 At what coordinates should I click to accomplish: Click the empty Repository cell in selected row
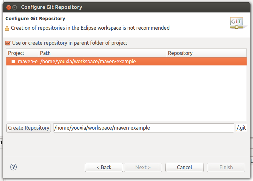point(206,61)
